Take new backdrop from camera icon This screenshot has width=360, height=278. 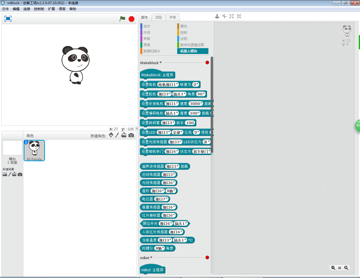[20, 174]
